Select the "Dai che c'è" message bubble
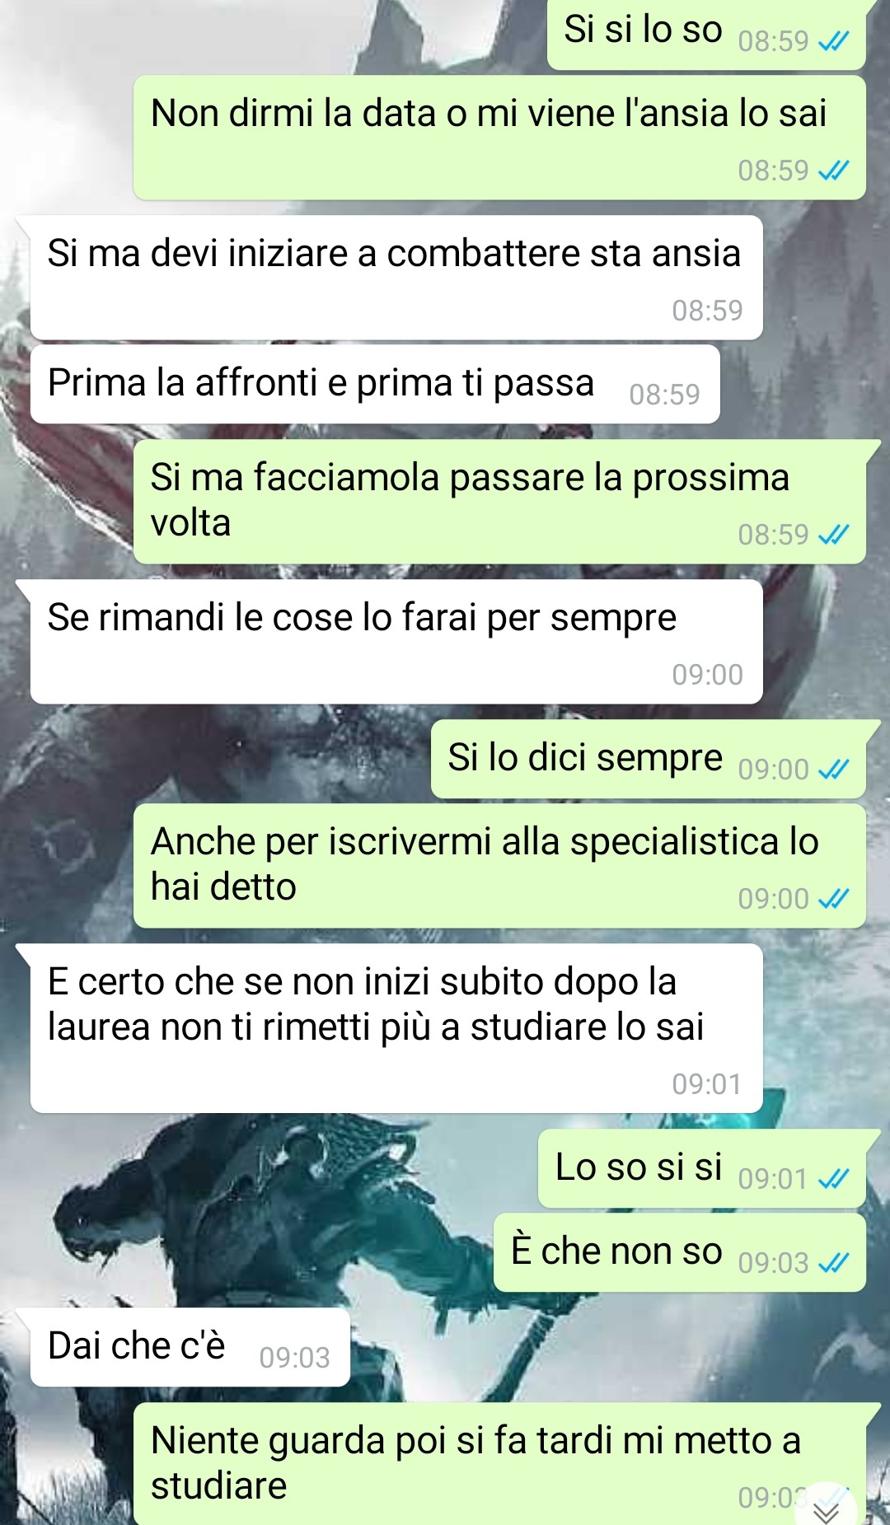The image size is (890, 1525). [190, 1347]
